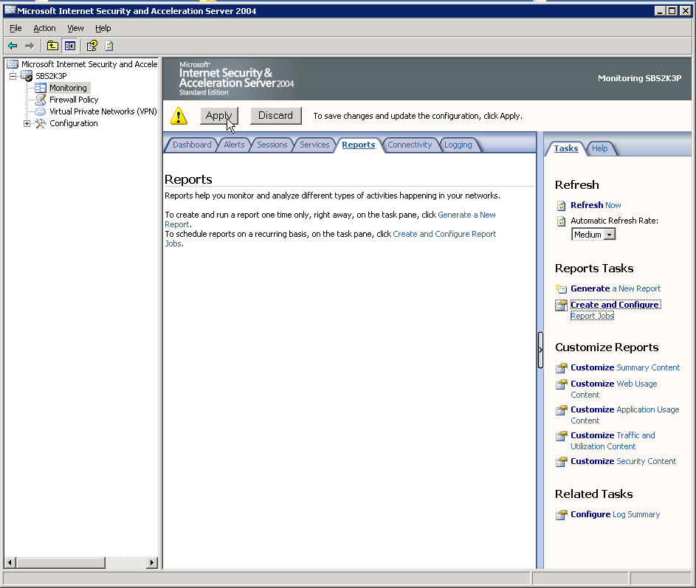Screen dimensions: 696x588
Task: Click the Customize Summary Content icon
Action: point(561,368)
